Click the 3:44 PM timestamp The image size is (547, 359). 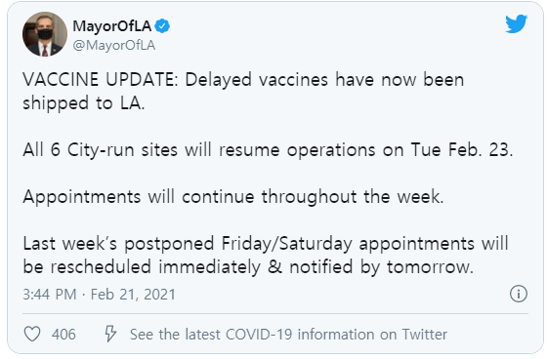pyautogui.click(x=50, y=295)
